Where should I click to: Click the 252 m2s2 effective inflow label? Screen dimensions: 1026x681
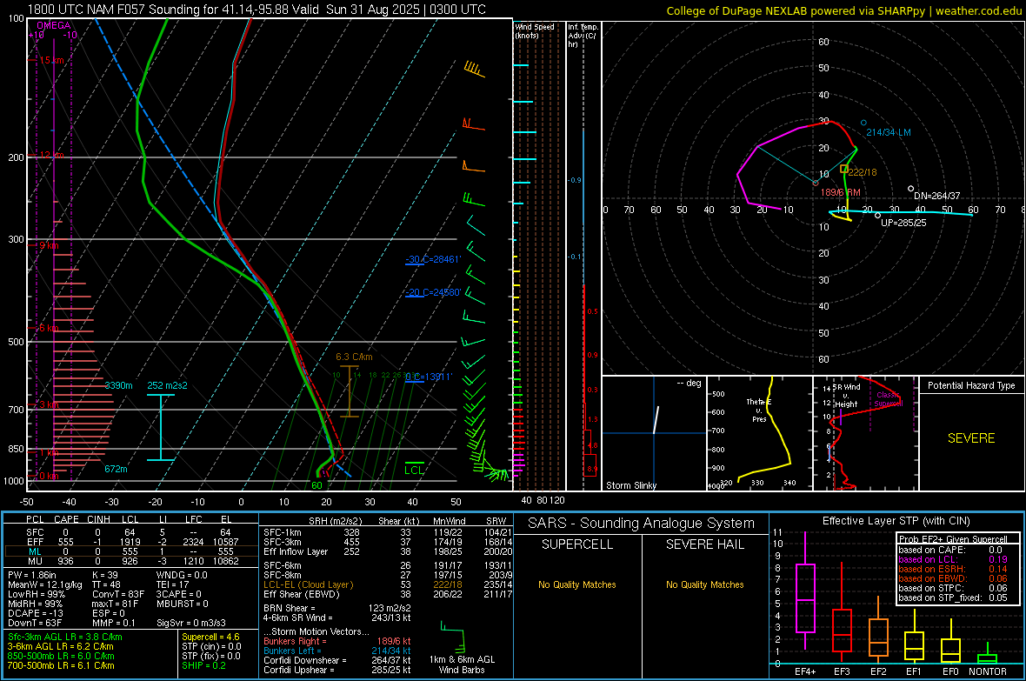[x=167, y=385]
